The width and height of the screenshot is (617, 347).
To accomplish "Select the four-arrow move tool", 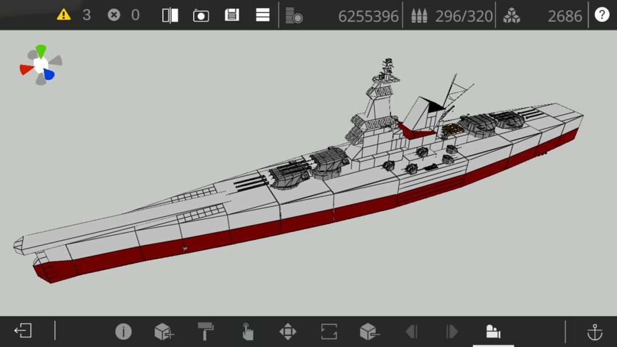I will click(x=287, y=332).
